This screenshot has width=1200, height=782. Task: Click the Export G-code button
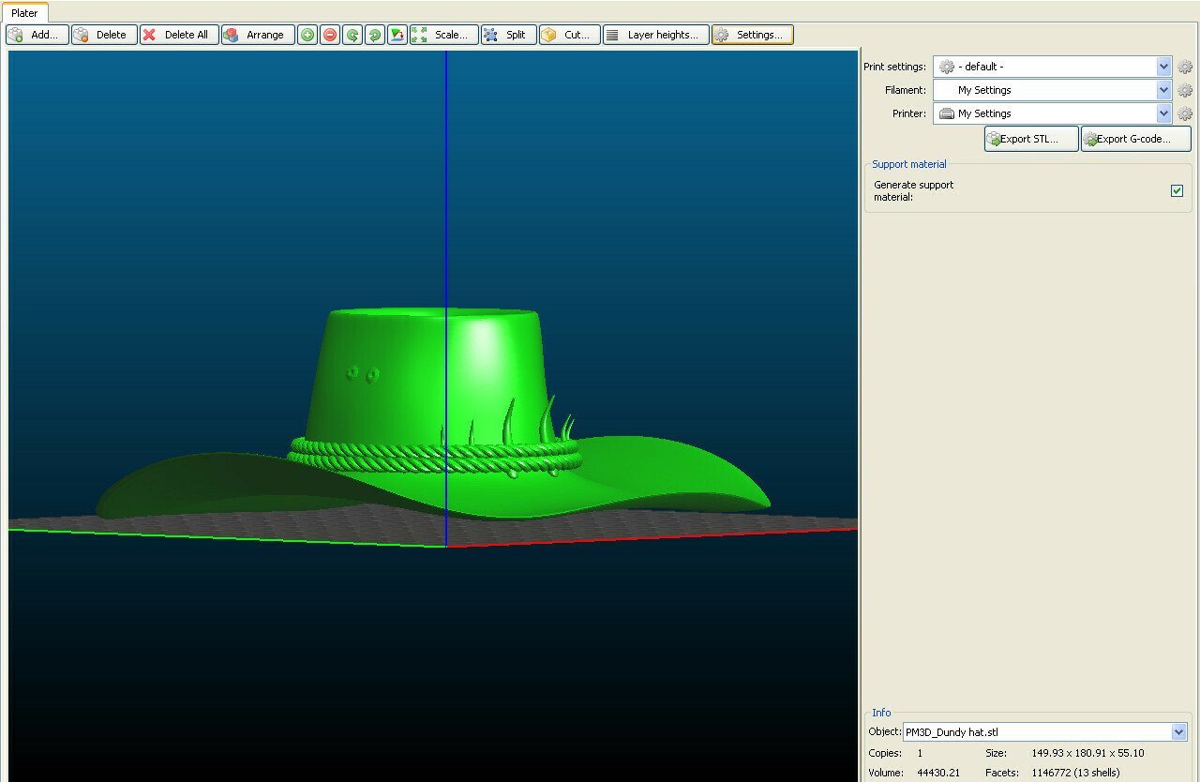click(1135, 138)
